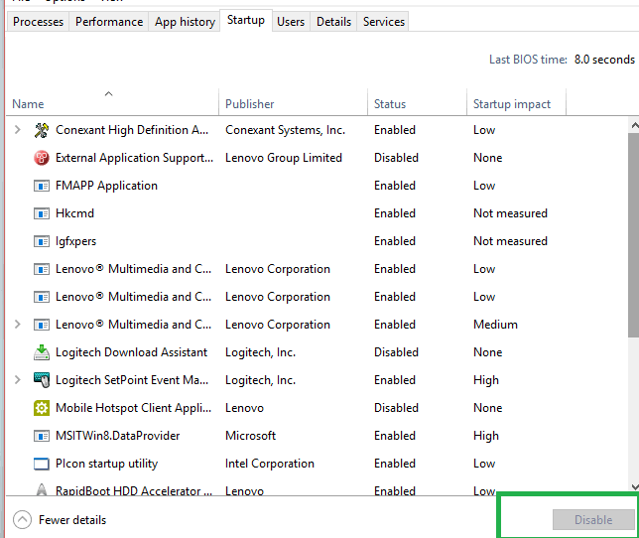Open the App history tab
This screenshot has height=538, width=639.
(185, 21)
